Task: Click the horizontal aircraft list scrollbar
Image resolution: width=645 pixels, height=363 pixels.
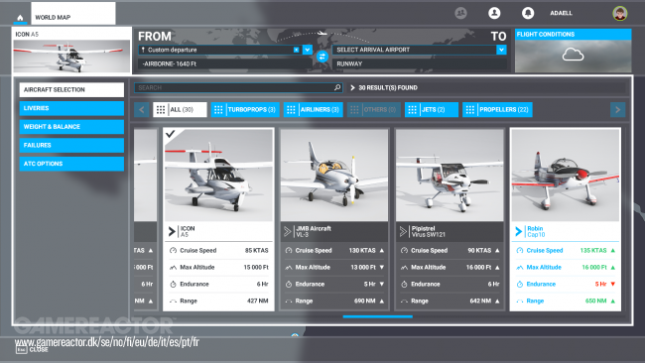Action: click(x=378, y=316)
